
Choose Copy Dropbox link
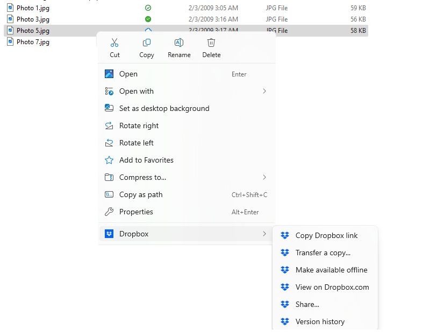(325, 235)
